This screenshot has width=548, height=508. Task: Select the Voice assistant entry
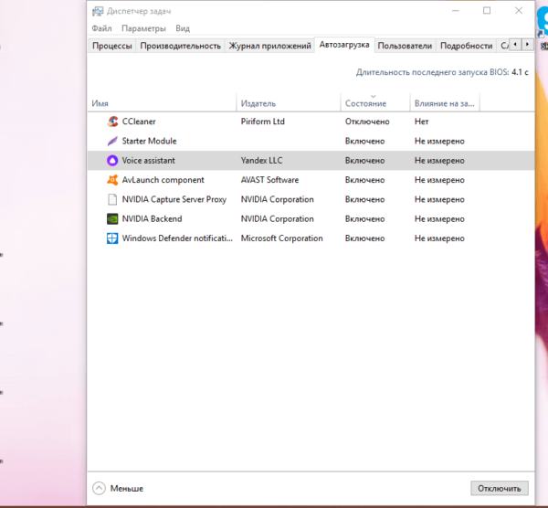pyautogui.click(x=148, y=161)
